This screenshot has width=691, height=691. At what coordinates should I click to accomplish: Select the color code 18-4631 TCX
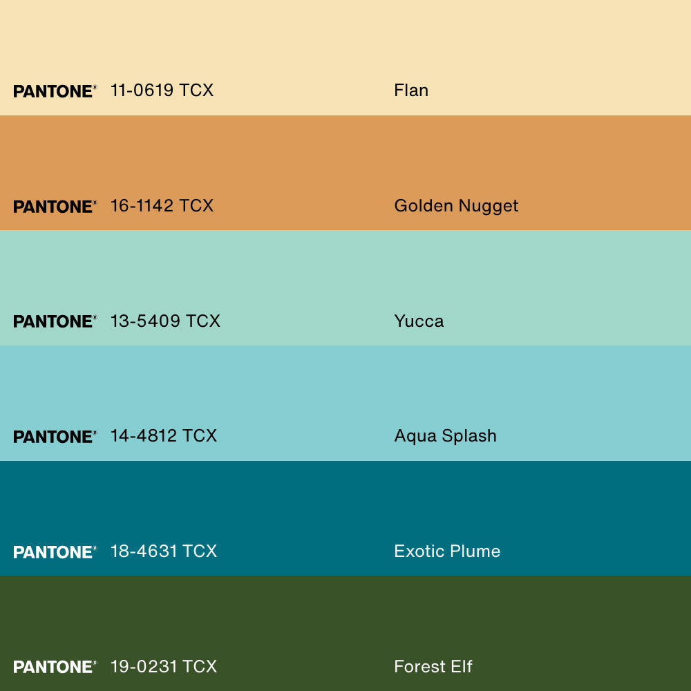[x=164, y=551]
